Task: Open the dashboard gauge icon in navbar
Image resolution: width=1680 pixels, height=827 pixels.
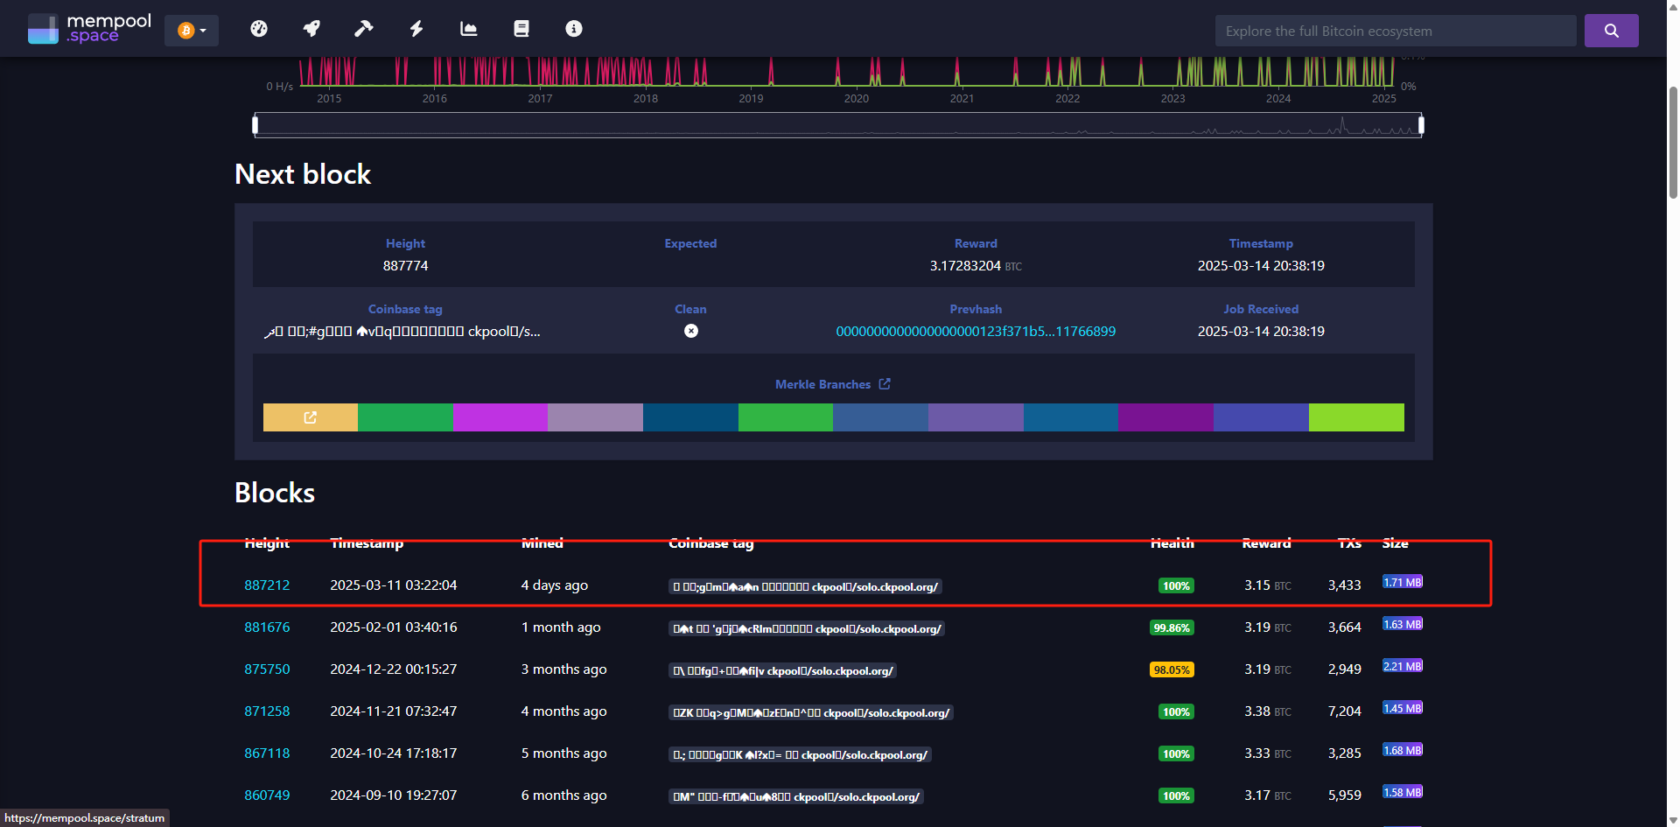Action: pos(258,29)
